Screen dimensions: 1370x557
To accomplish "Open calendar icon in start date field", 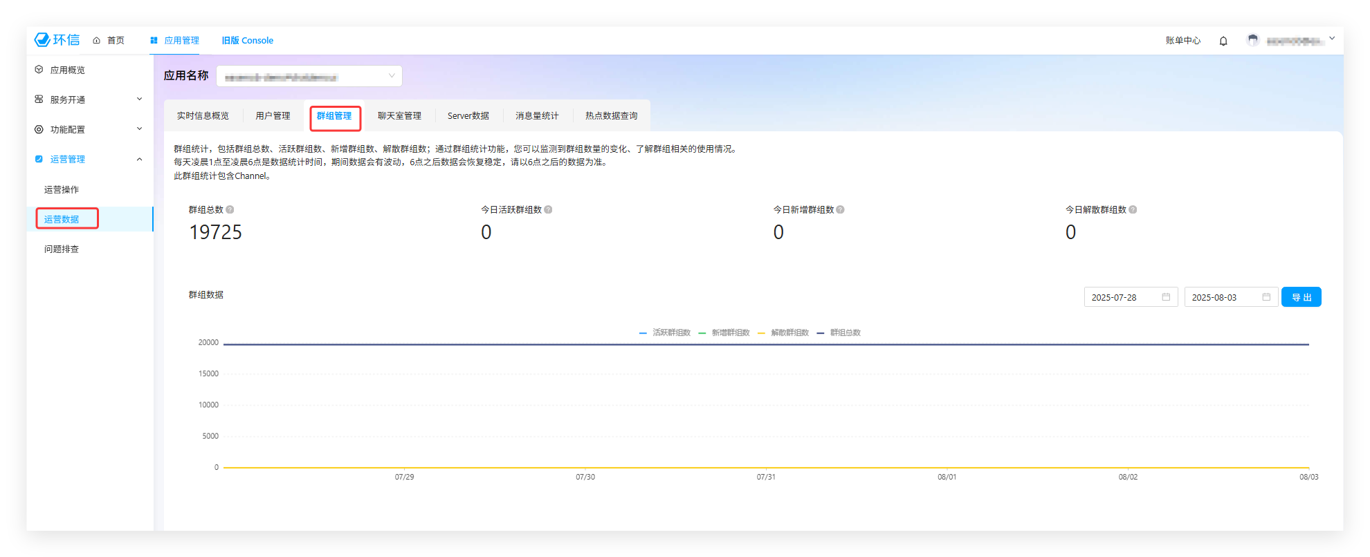I will 1166,297.
